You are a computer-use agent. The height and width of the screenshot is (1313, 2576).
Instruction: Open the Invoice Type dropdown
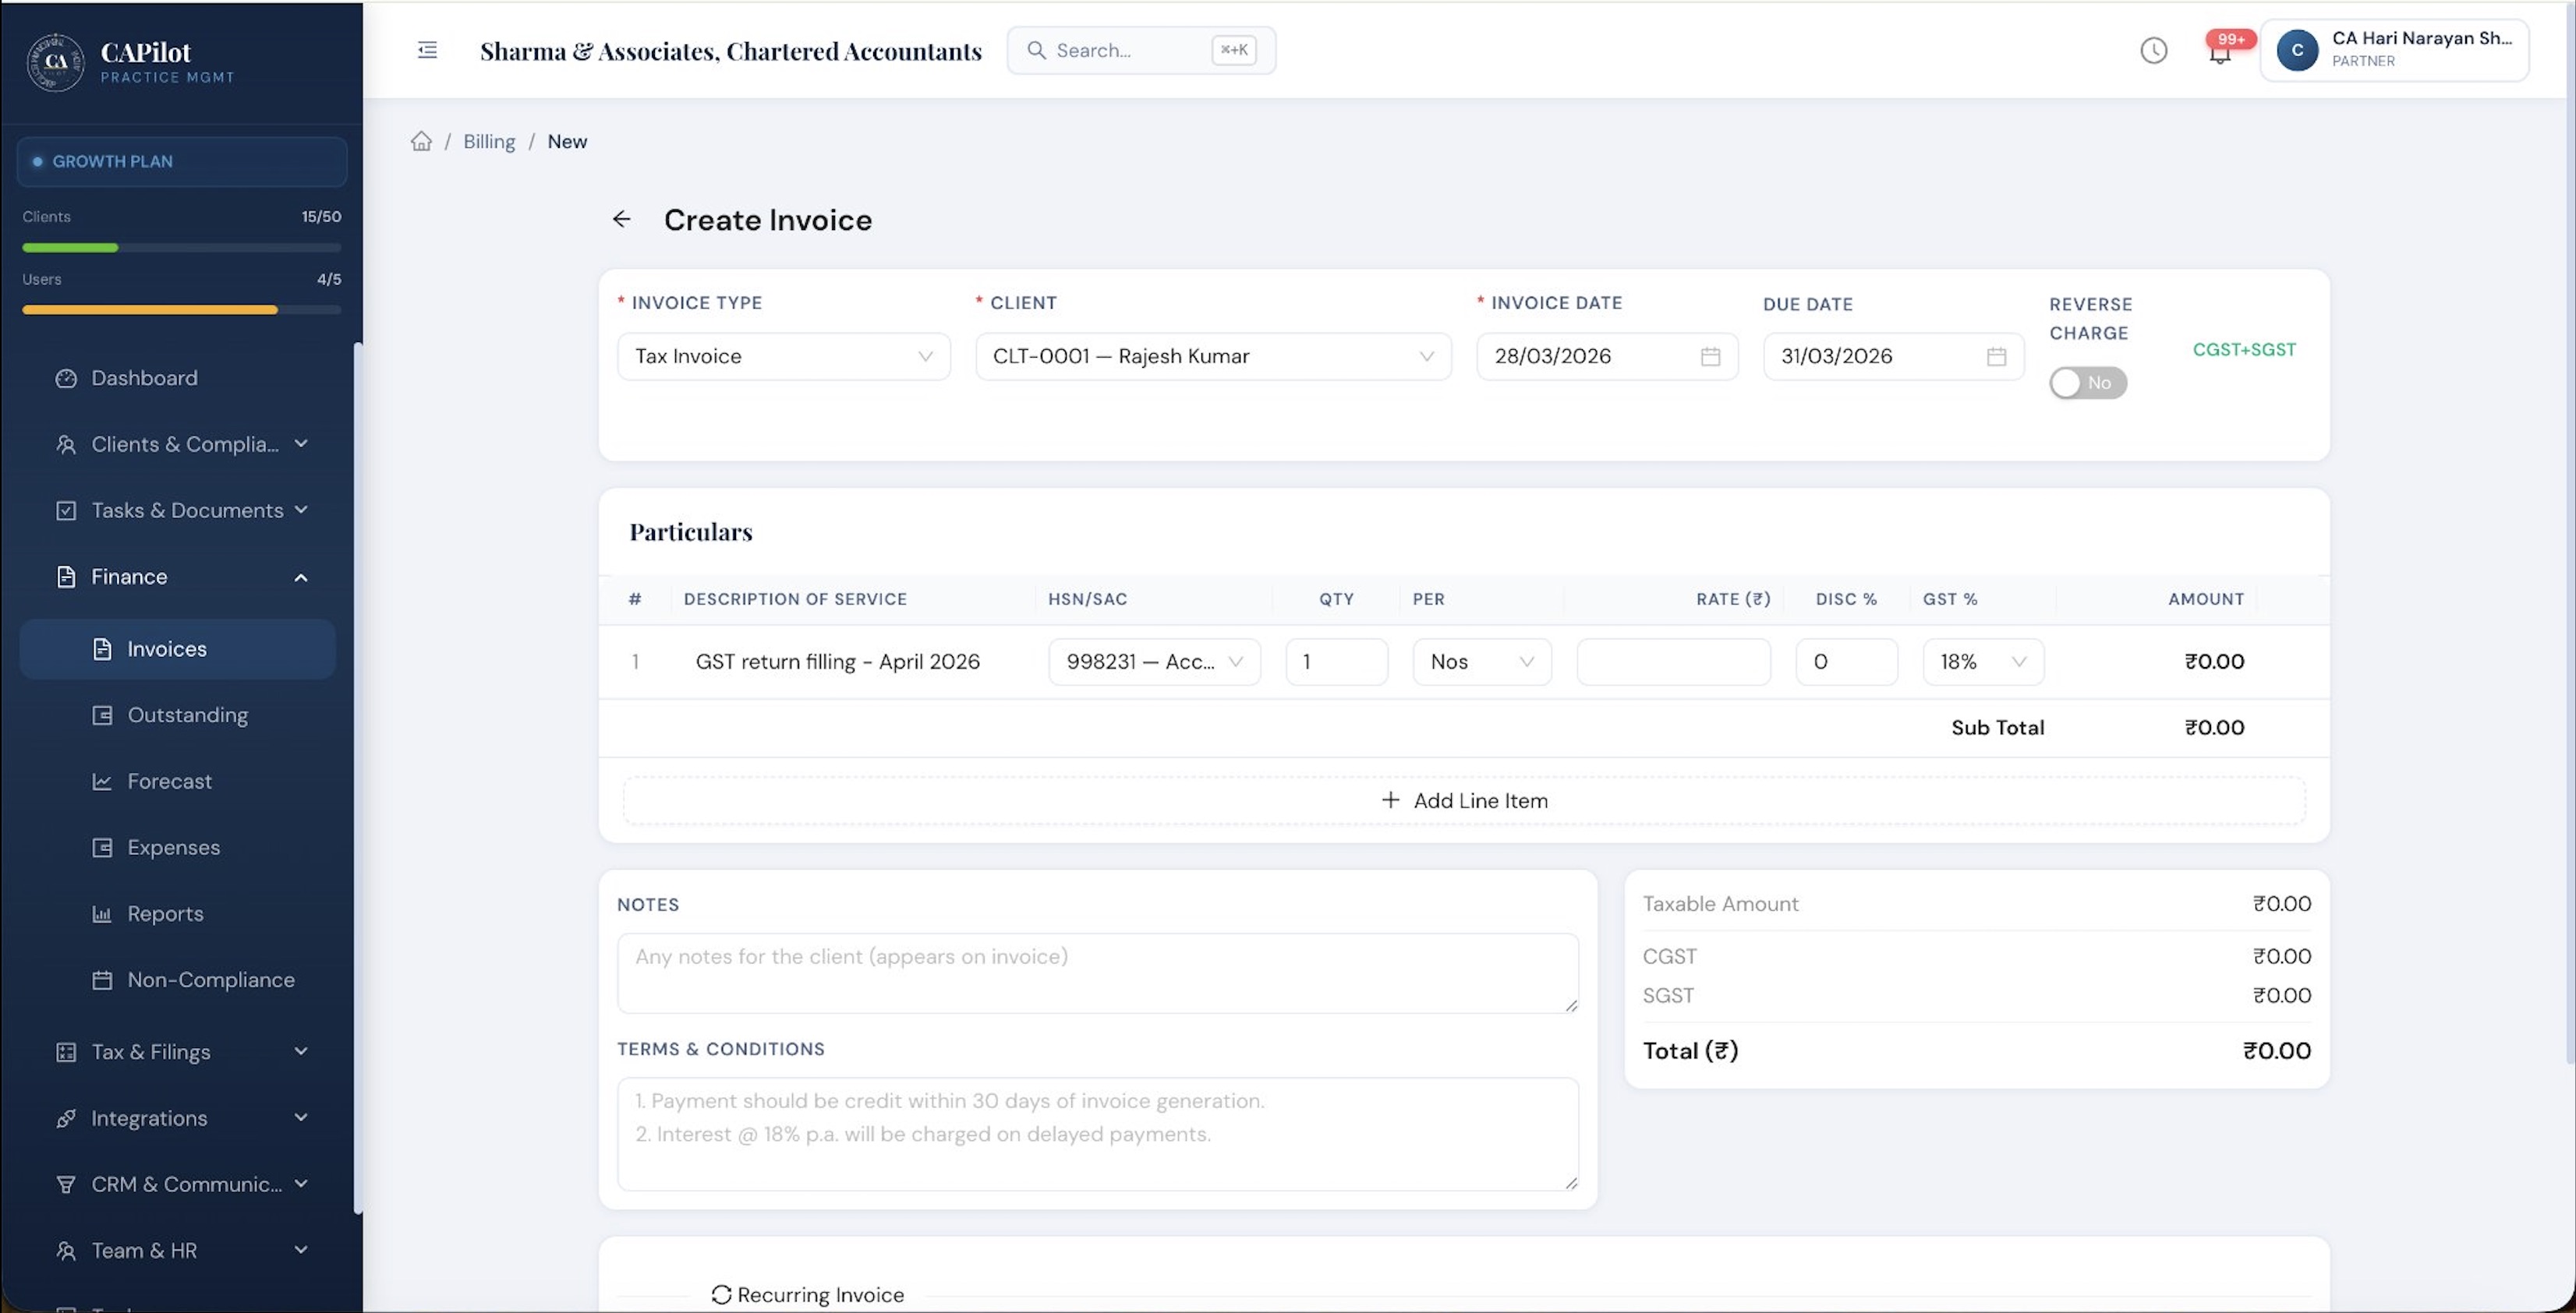783,357
